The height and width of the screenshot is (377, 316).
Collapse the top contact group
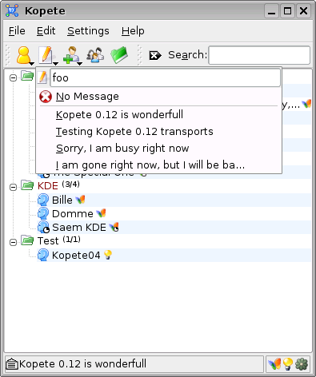tap(13, 77)
